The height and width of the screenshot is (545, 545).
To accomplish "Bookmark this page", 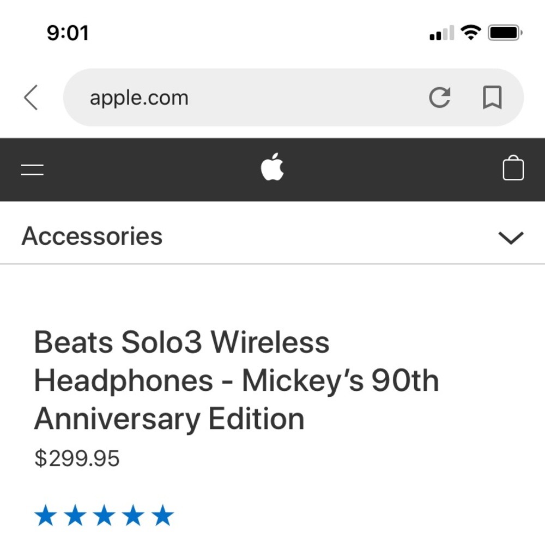I will pyautogui.click(x=492, y=98).
